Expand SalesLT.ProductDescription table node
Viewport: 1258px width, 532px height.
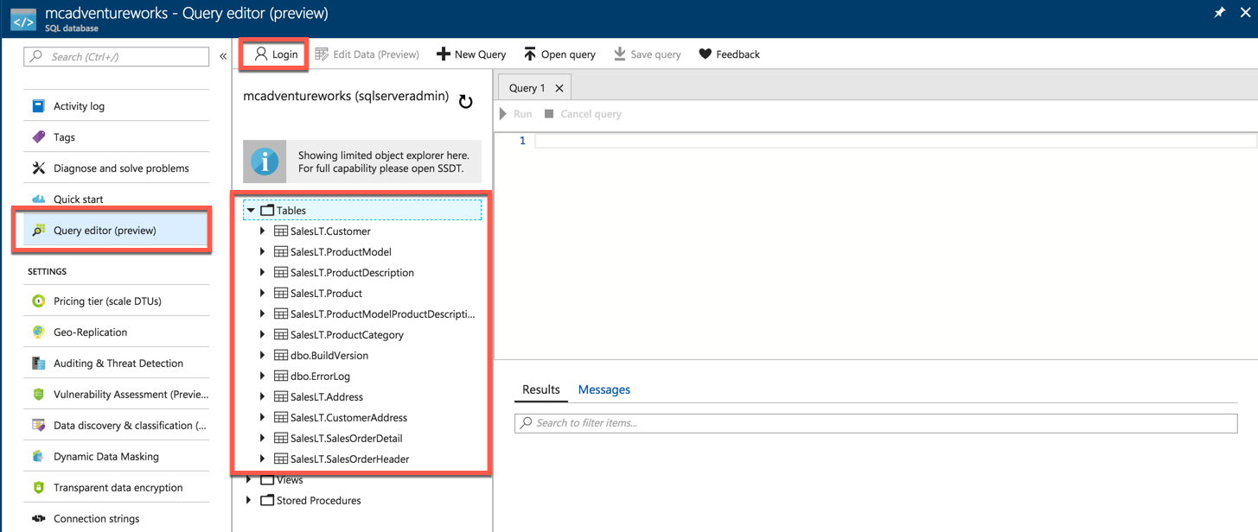click(x=263, y=273)
